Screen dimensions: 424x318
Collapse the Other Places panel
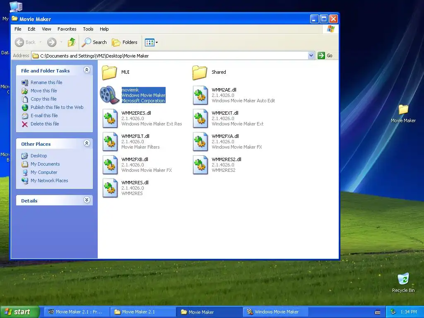click(x=87, y=143)
